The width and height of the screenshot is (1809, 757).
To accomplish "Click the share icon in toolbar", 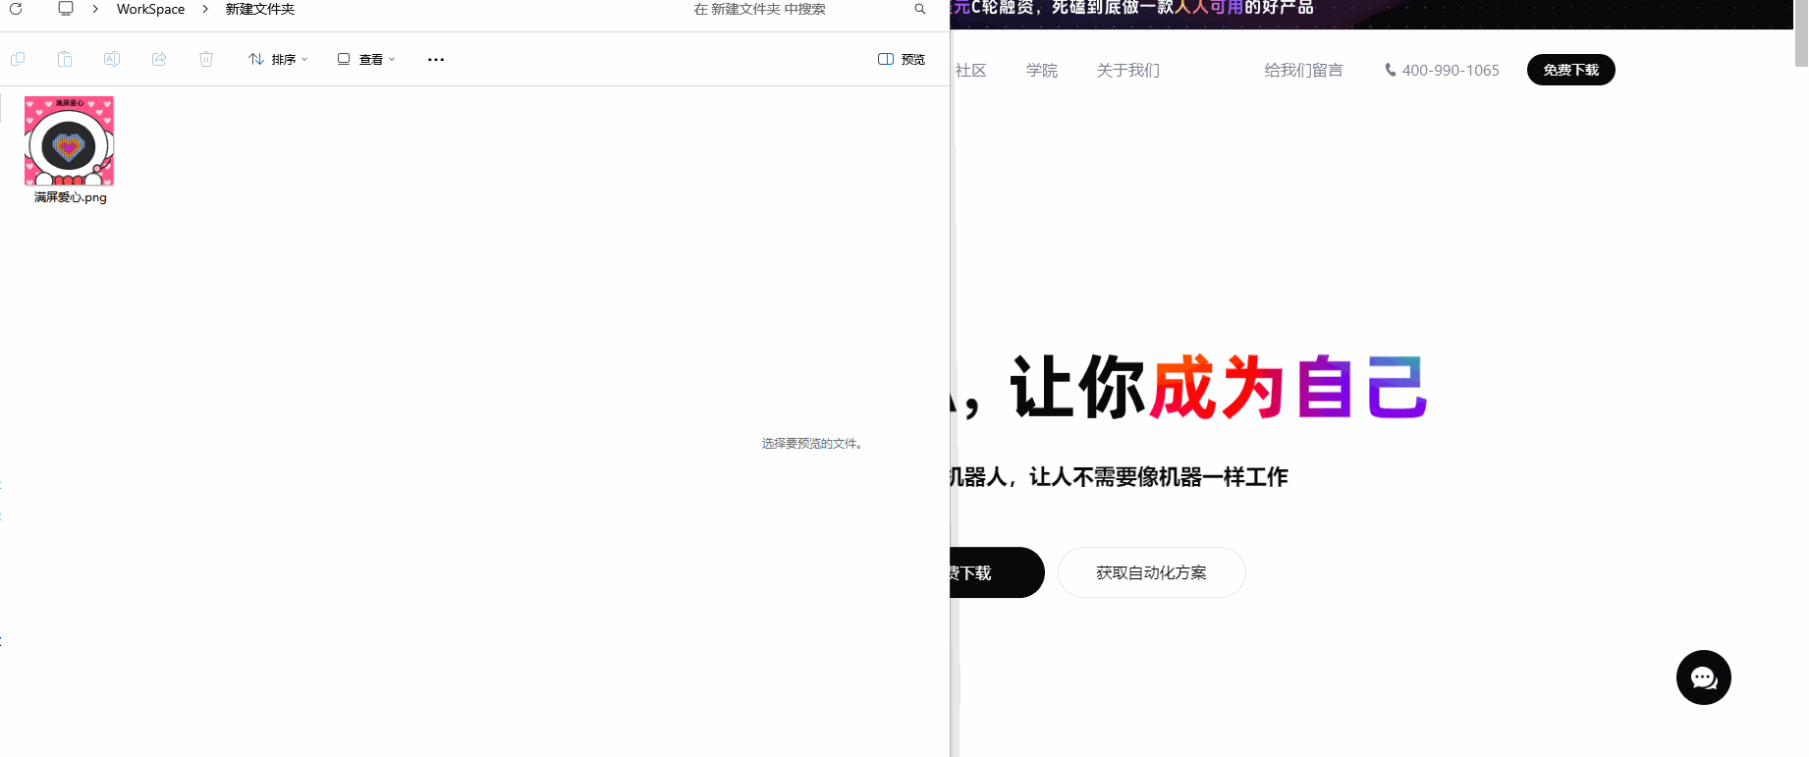I will coord(159,59).
